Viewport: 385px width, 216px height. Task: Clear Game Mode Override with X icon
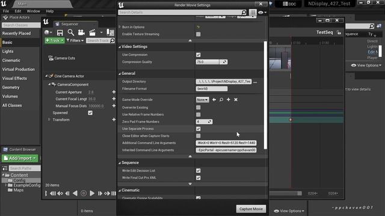[x=236, y=100]
